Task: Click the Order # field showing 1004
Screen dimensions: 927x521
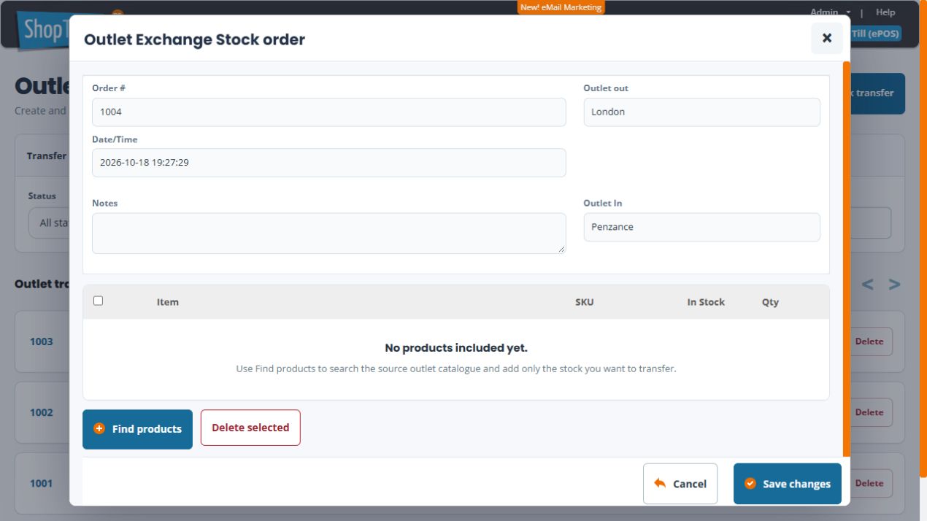Action: pyautogui.click(x=328, y=112)
